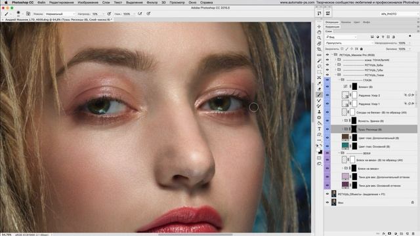Select the Move tool
The image size is (420, 236).
(x=319, y=26)
